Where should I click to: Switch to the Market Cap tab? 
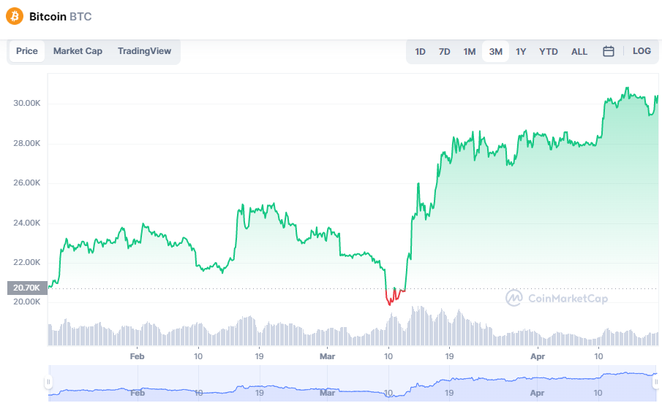click(78, 51)
